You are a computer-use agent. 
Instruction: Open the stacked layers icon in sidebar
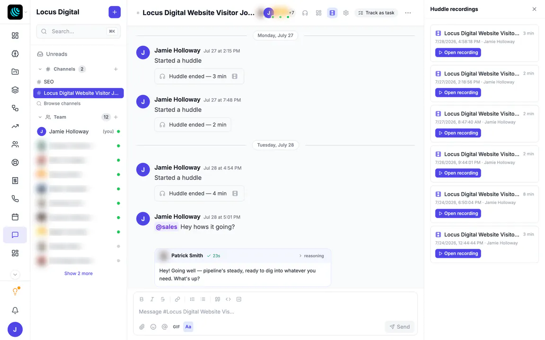[x=15, y=90]
